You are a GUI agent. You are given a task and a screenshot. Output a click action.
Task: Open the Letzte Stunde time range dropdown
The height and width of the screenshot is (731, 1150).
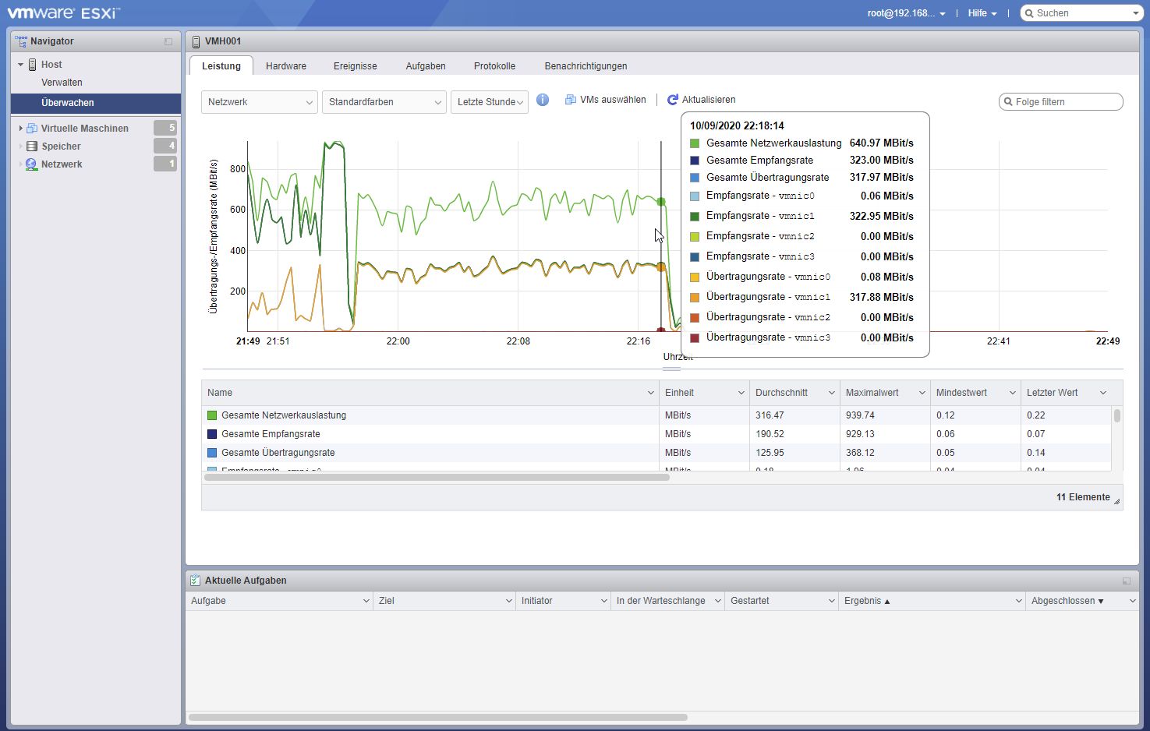489,102
